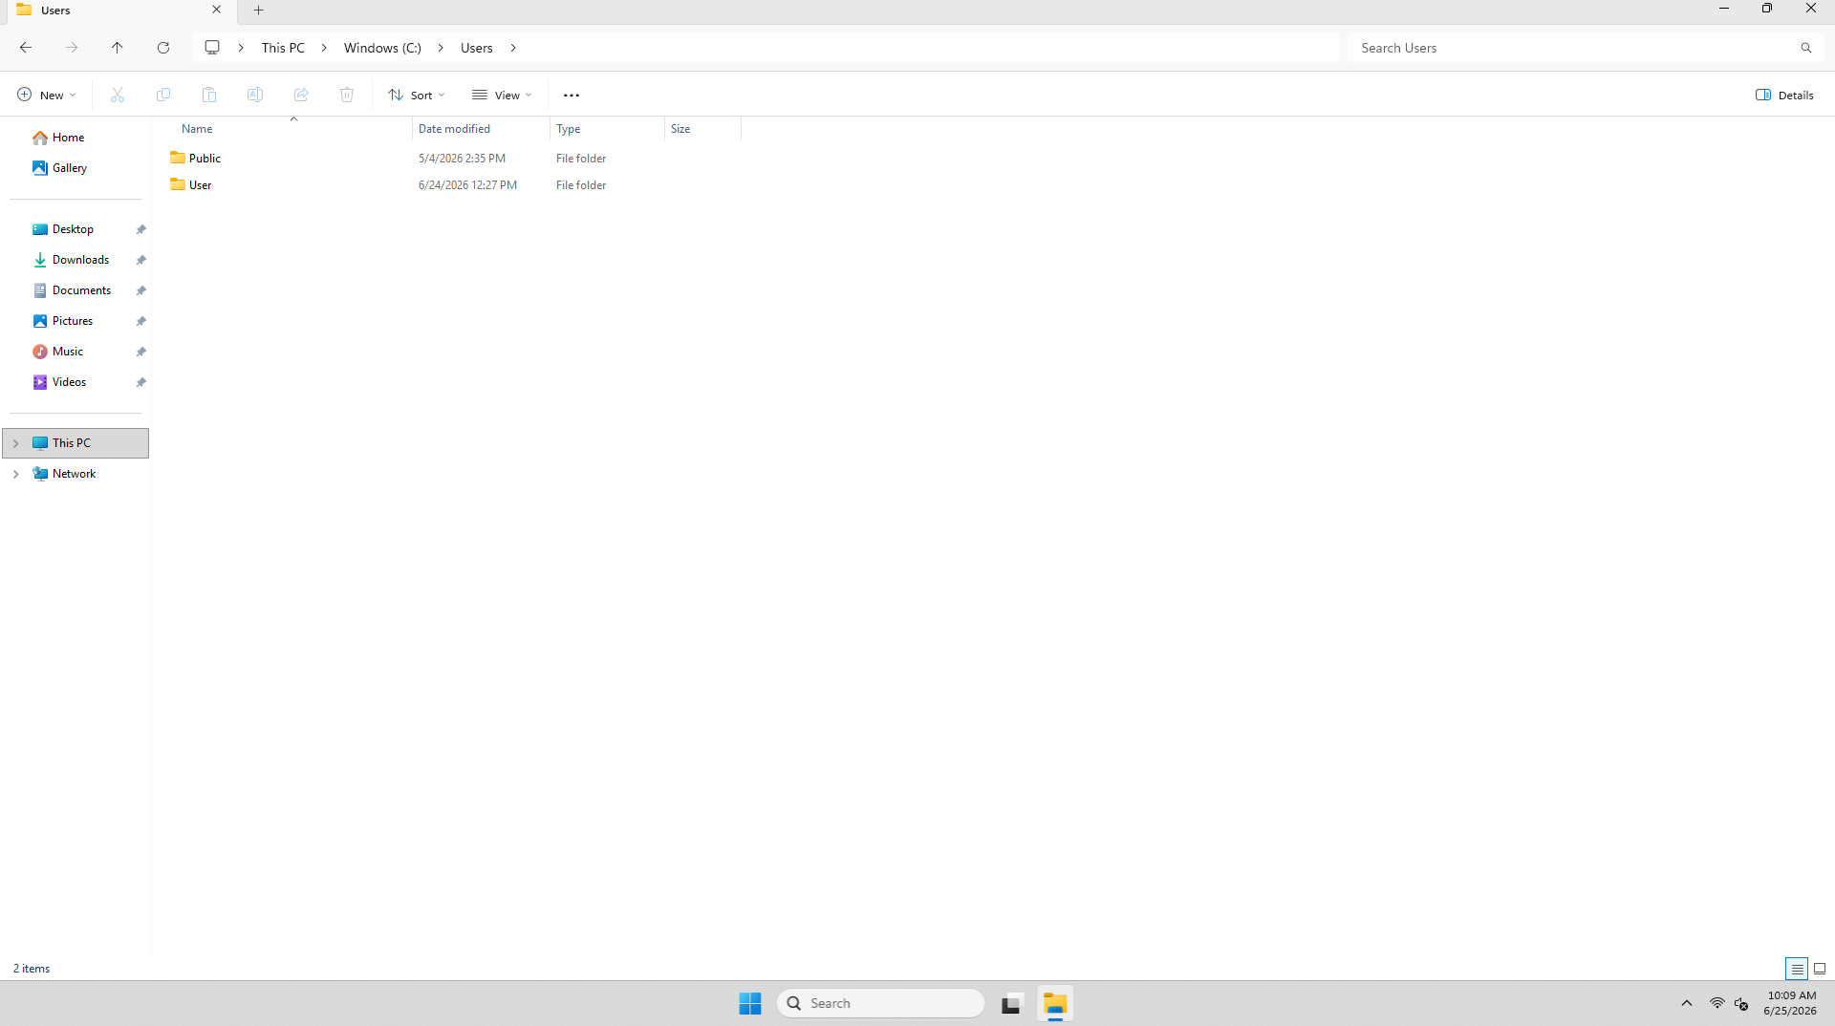Click the Forward navigation arrow
Screen dimensions: 1835x1026
(x=72, y=48)
